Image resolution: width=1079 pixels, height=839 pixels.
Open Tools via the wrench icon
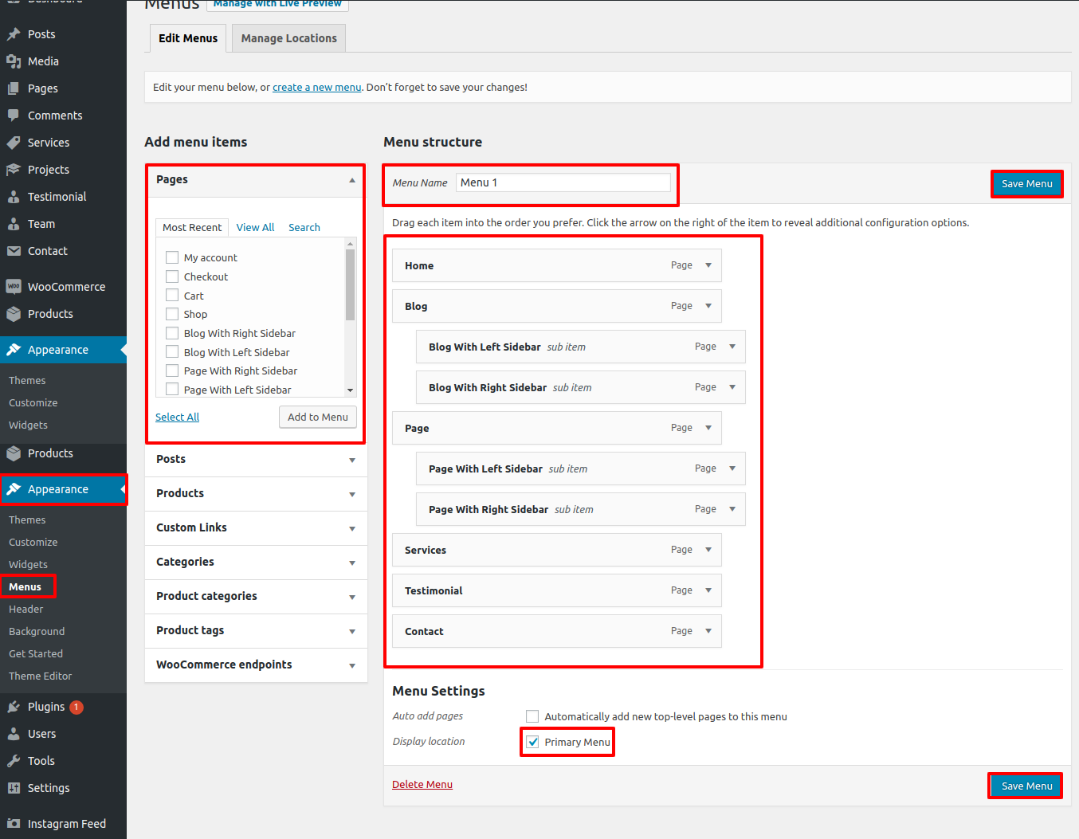[14, 761]
